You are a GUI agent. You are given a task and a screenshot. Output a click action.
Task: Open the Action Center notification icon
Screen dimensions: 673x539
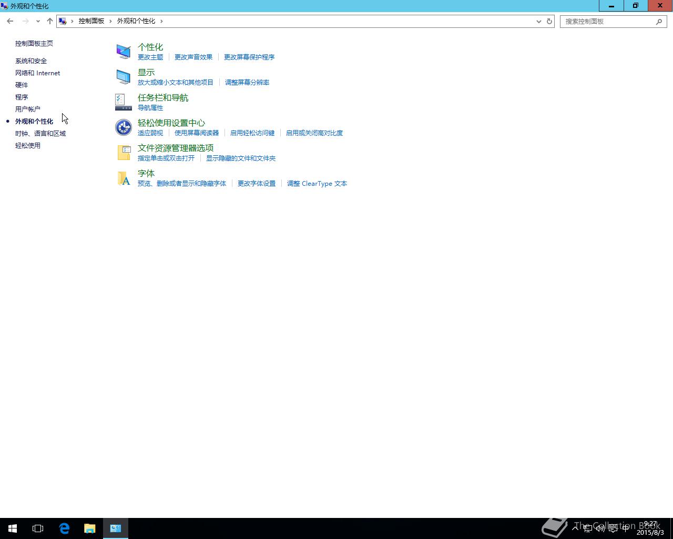point(613,528)
